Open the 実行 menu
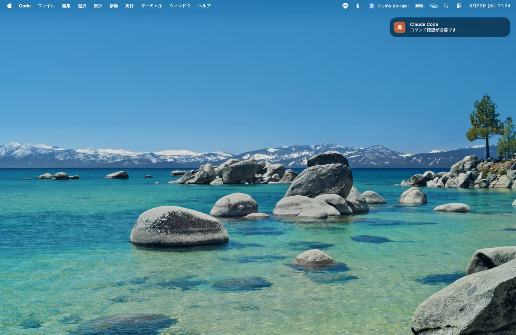This screenshot has height=335, width=516. click(x=129, y=5)
